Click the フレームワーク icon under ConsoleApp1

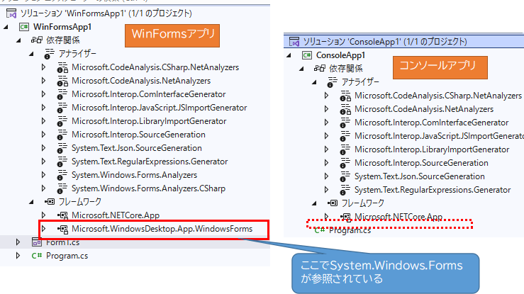pyautogui.click(x=333, y=203)
